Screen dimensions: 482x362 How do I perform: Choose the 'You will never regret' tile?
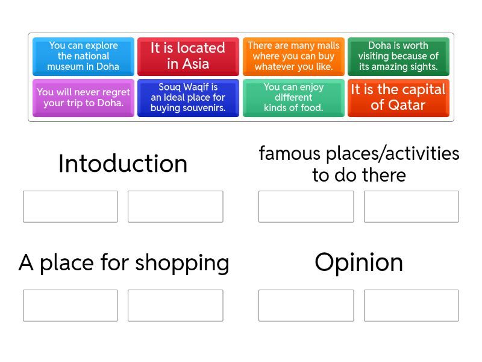click(x=83, y=97)
